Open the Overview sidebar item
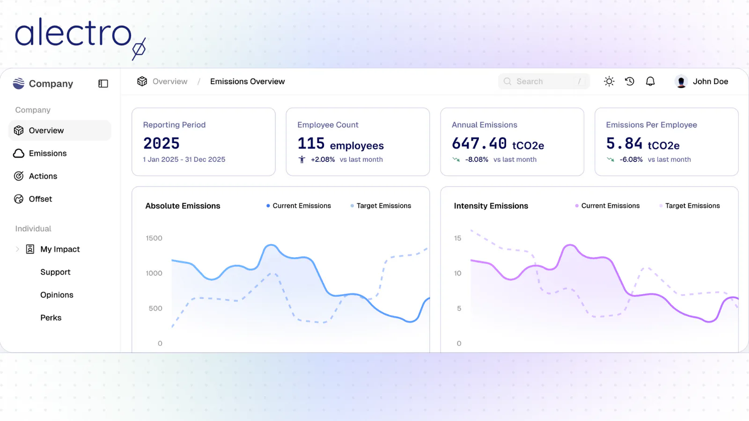The width and height of the screenshot is (749, 421). 60,131
